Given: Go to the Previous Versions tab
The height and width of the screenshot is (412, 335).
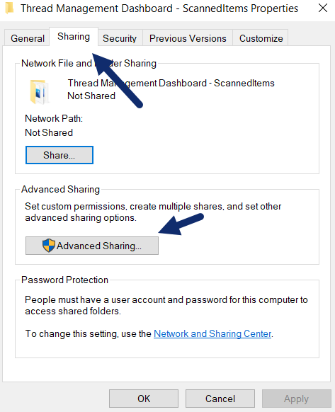Looking at the screenshot, I should (x=188, y=38).
